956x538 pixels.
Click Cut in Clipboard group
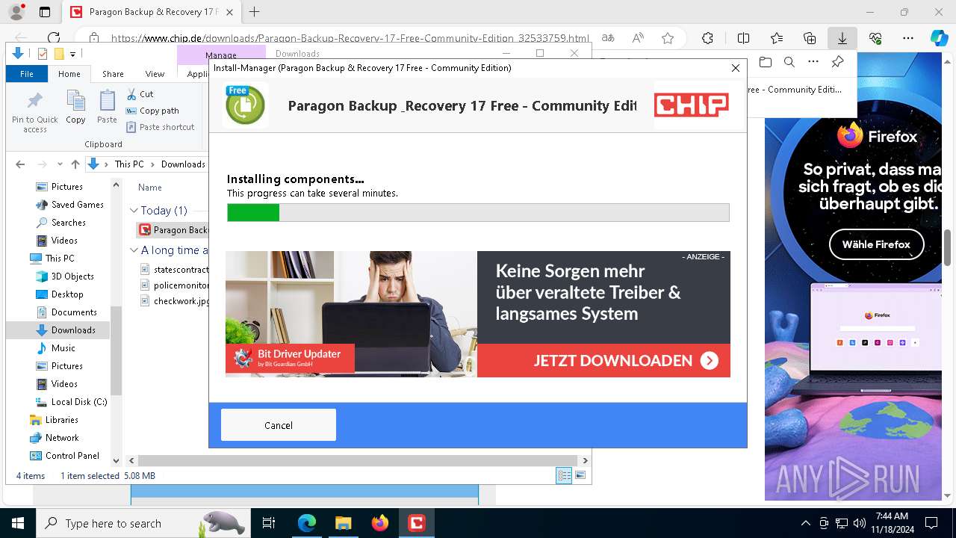(140, 94)
